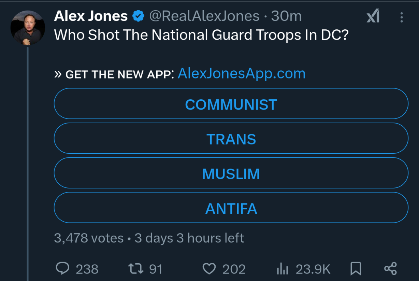The width and height of the screenshot is (419, 281).
Task: Click the reply speech bubble icon
Action: (x=63, y=269)
